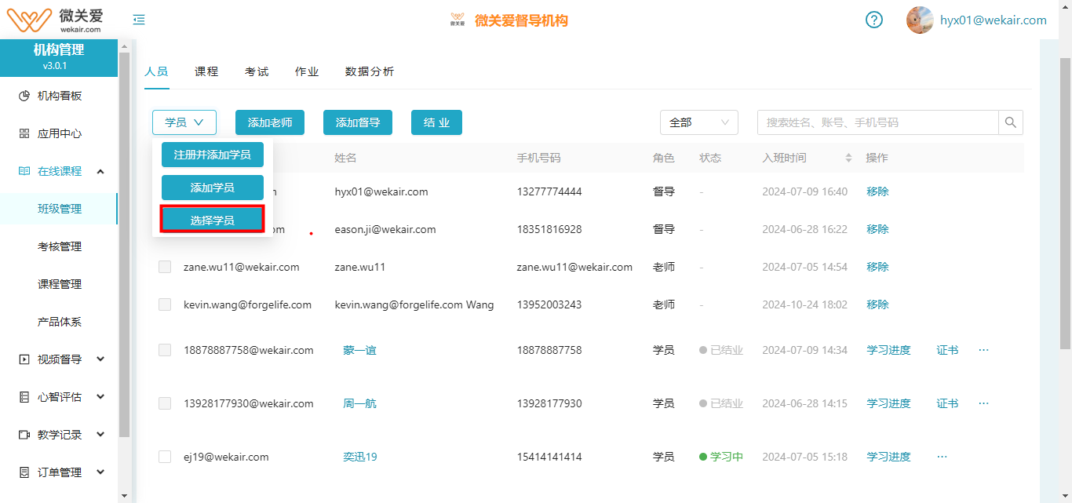Expand 心智评估 submenu chevron

[x=100, y=397]
